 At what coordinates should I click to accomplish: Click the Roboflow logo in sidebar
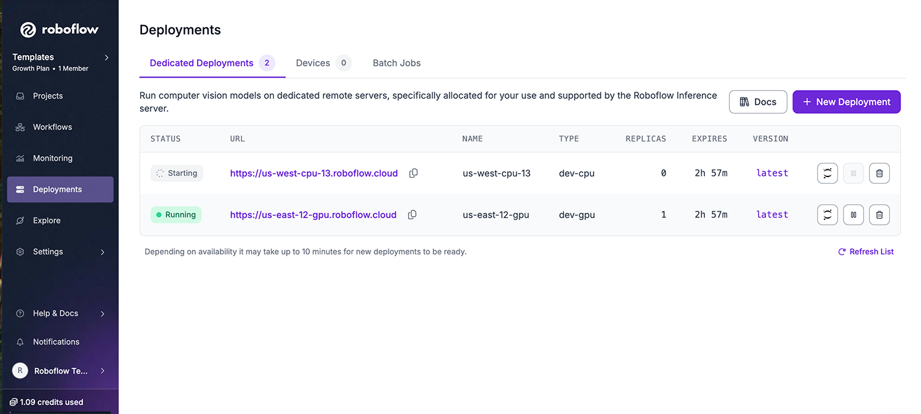pyautogui.click(x=59, y=29)
